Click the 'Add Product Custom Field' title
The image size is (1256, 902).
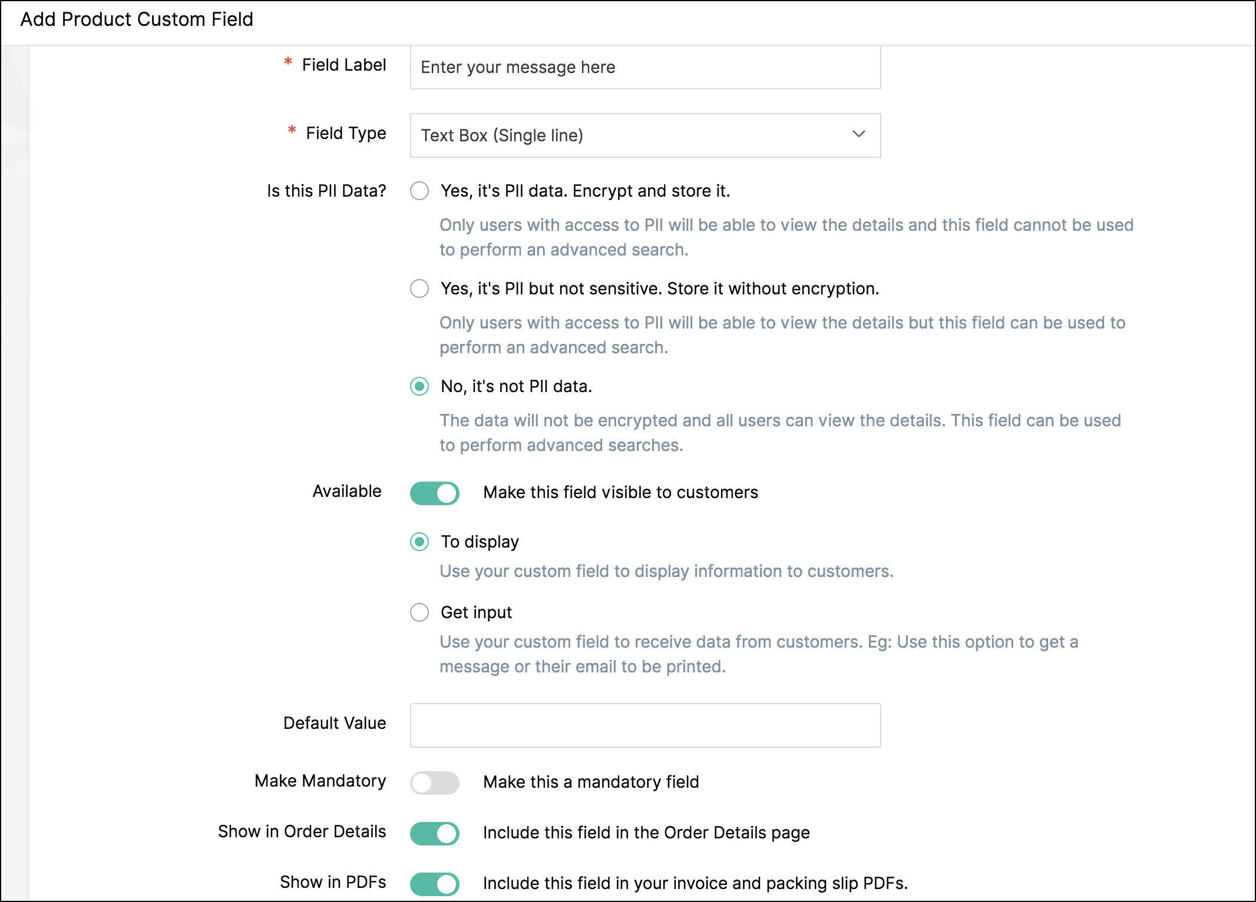(137, 19)
